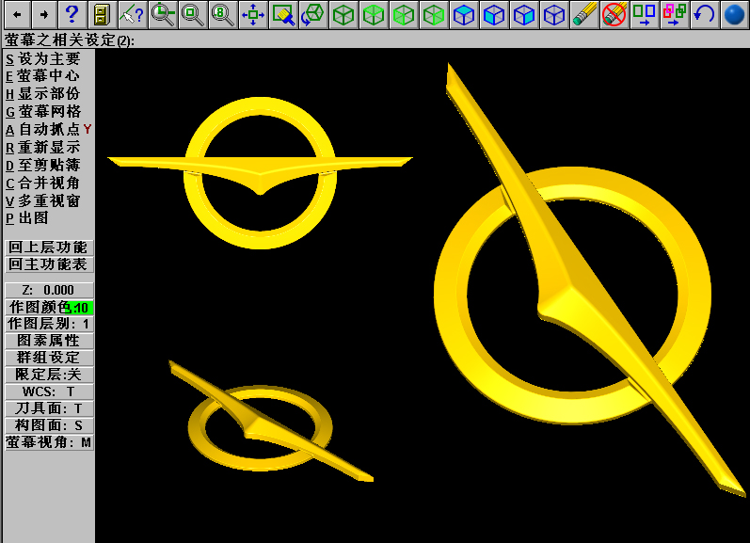750x543 pixels.
Task: Set construction plane to 3D (last blue cube)
Action: click(554, 14)
